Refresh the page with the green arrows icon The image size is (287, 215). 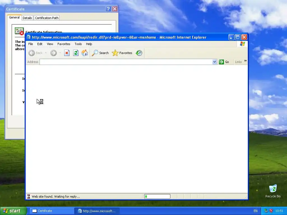76,53
